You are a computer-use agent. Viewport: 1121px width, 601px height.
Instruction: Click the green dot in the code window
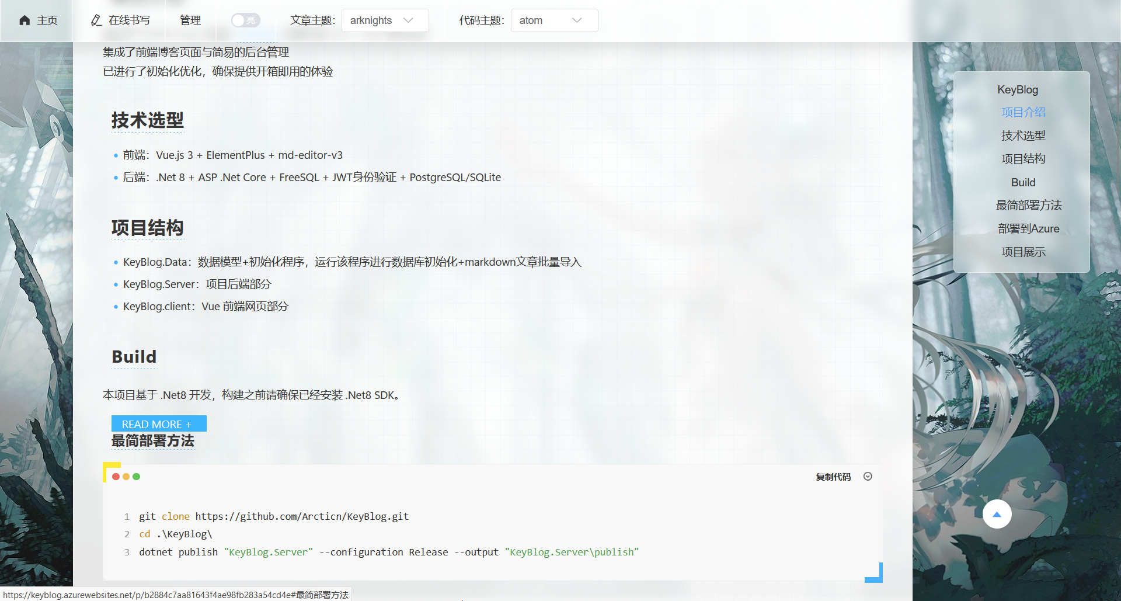click(137, 477)
